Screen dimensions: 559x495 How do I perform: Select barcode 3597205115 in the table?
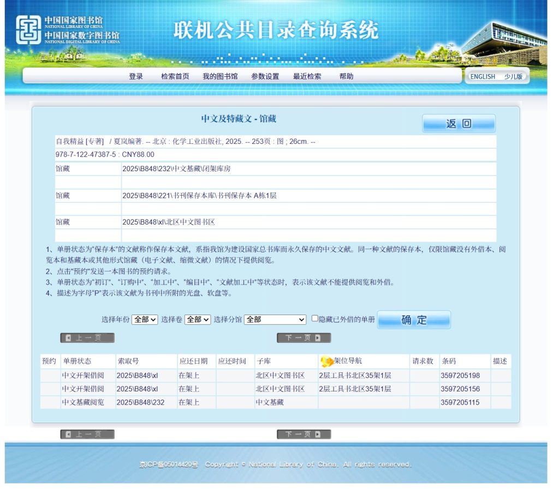point(460,402)
